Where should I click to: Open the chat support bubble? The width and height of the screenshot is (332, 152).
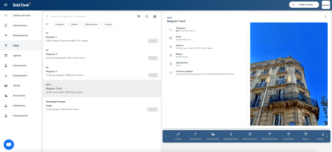pos(9,145)
